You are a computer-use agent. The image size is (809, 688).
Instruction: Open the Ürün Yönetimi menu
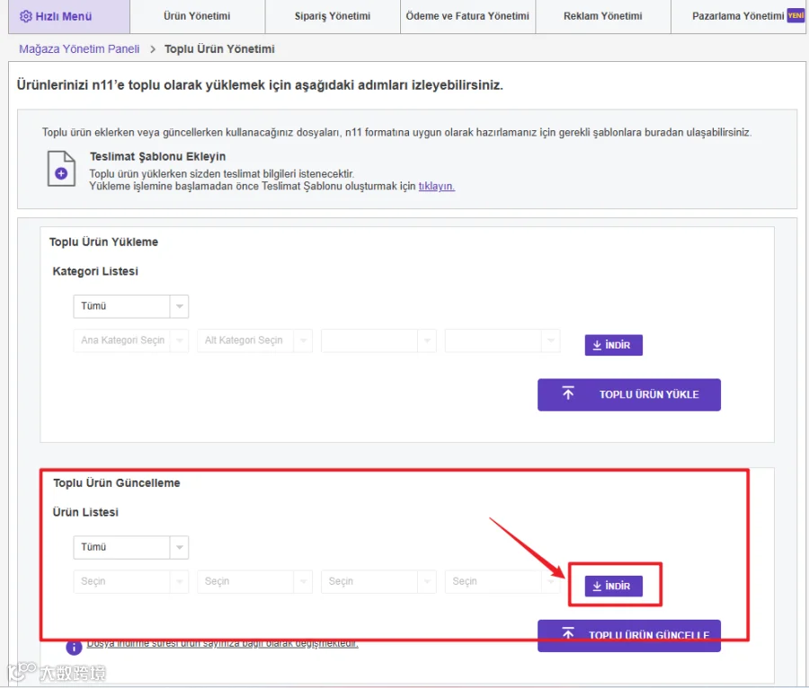(197, 16)
